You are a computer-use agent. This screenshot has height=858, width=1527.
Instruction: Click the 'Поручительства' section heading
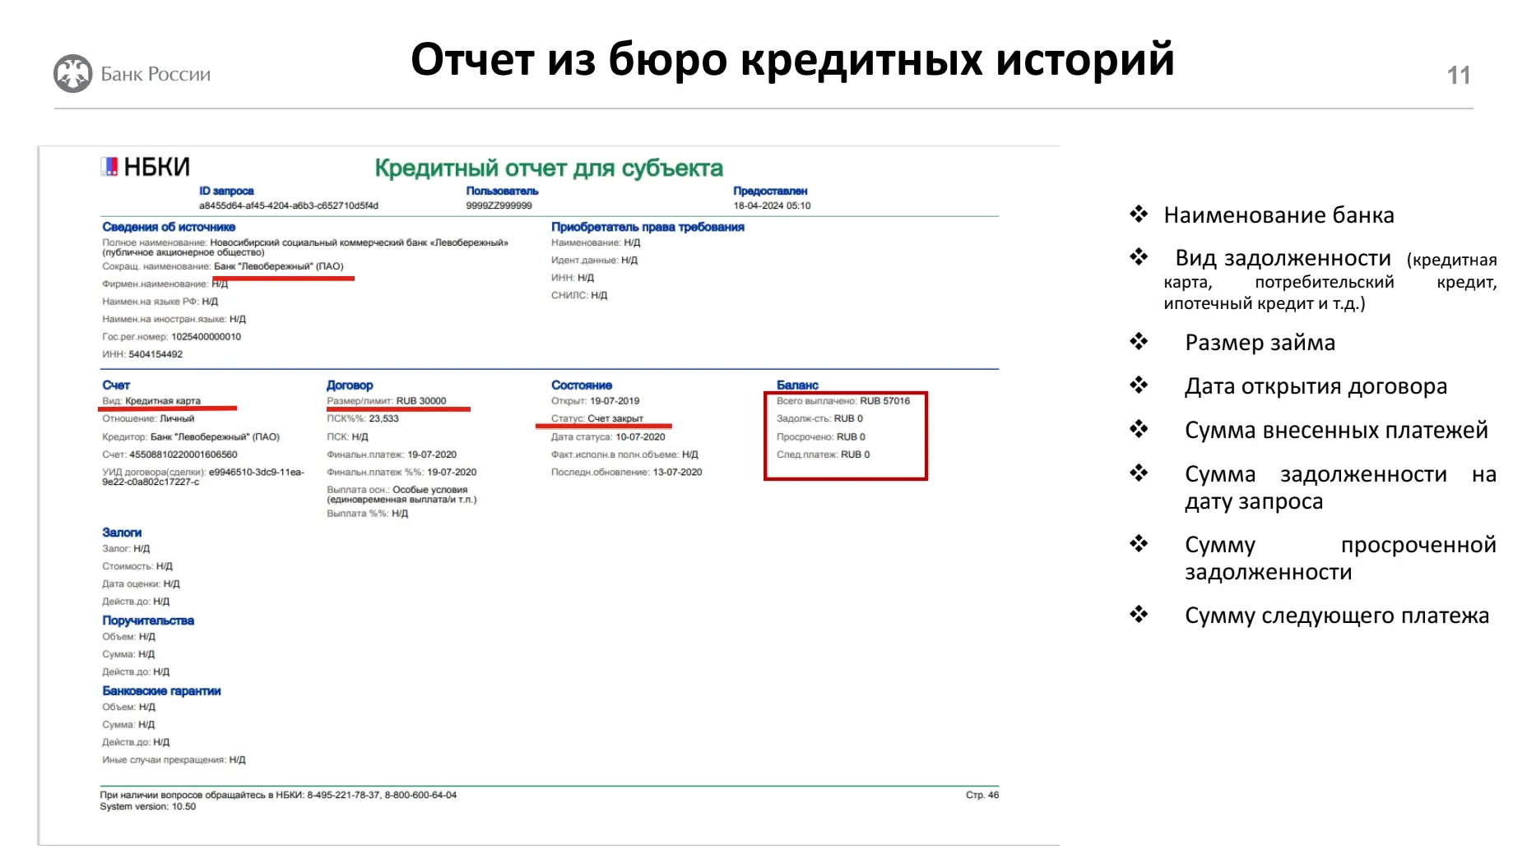(x=148, y=620)
